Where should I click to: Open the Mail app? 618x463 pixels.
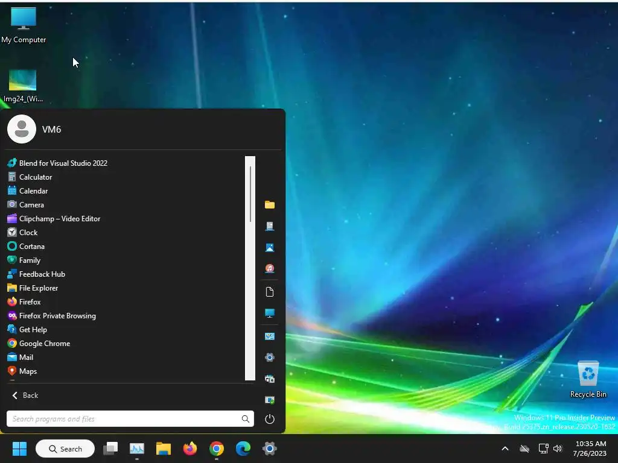[20, 357]
